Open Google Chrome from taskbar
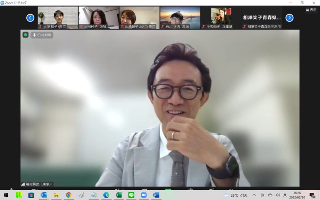Image resolution: width=320 pixels, height=200 pixels. (x=69, y=195)
